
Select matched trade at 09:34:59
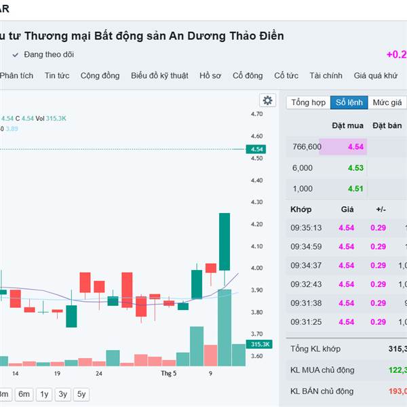347,246
